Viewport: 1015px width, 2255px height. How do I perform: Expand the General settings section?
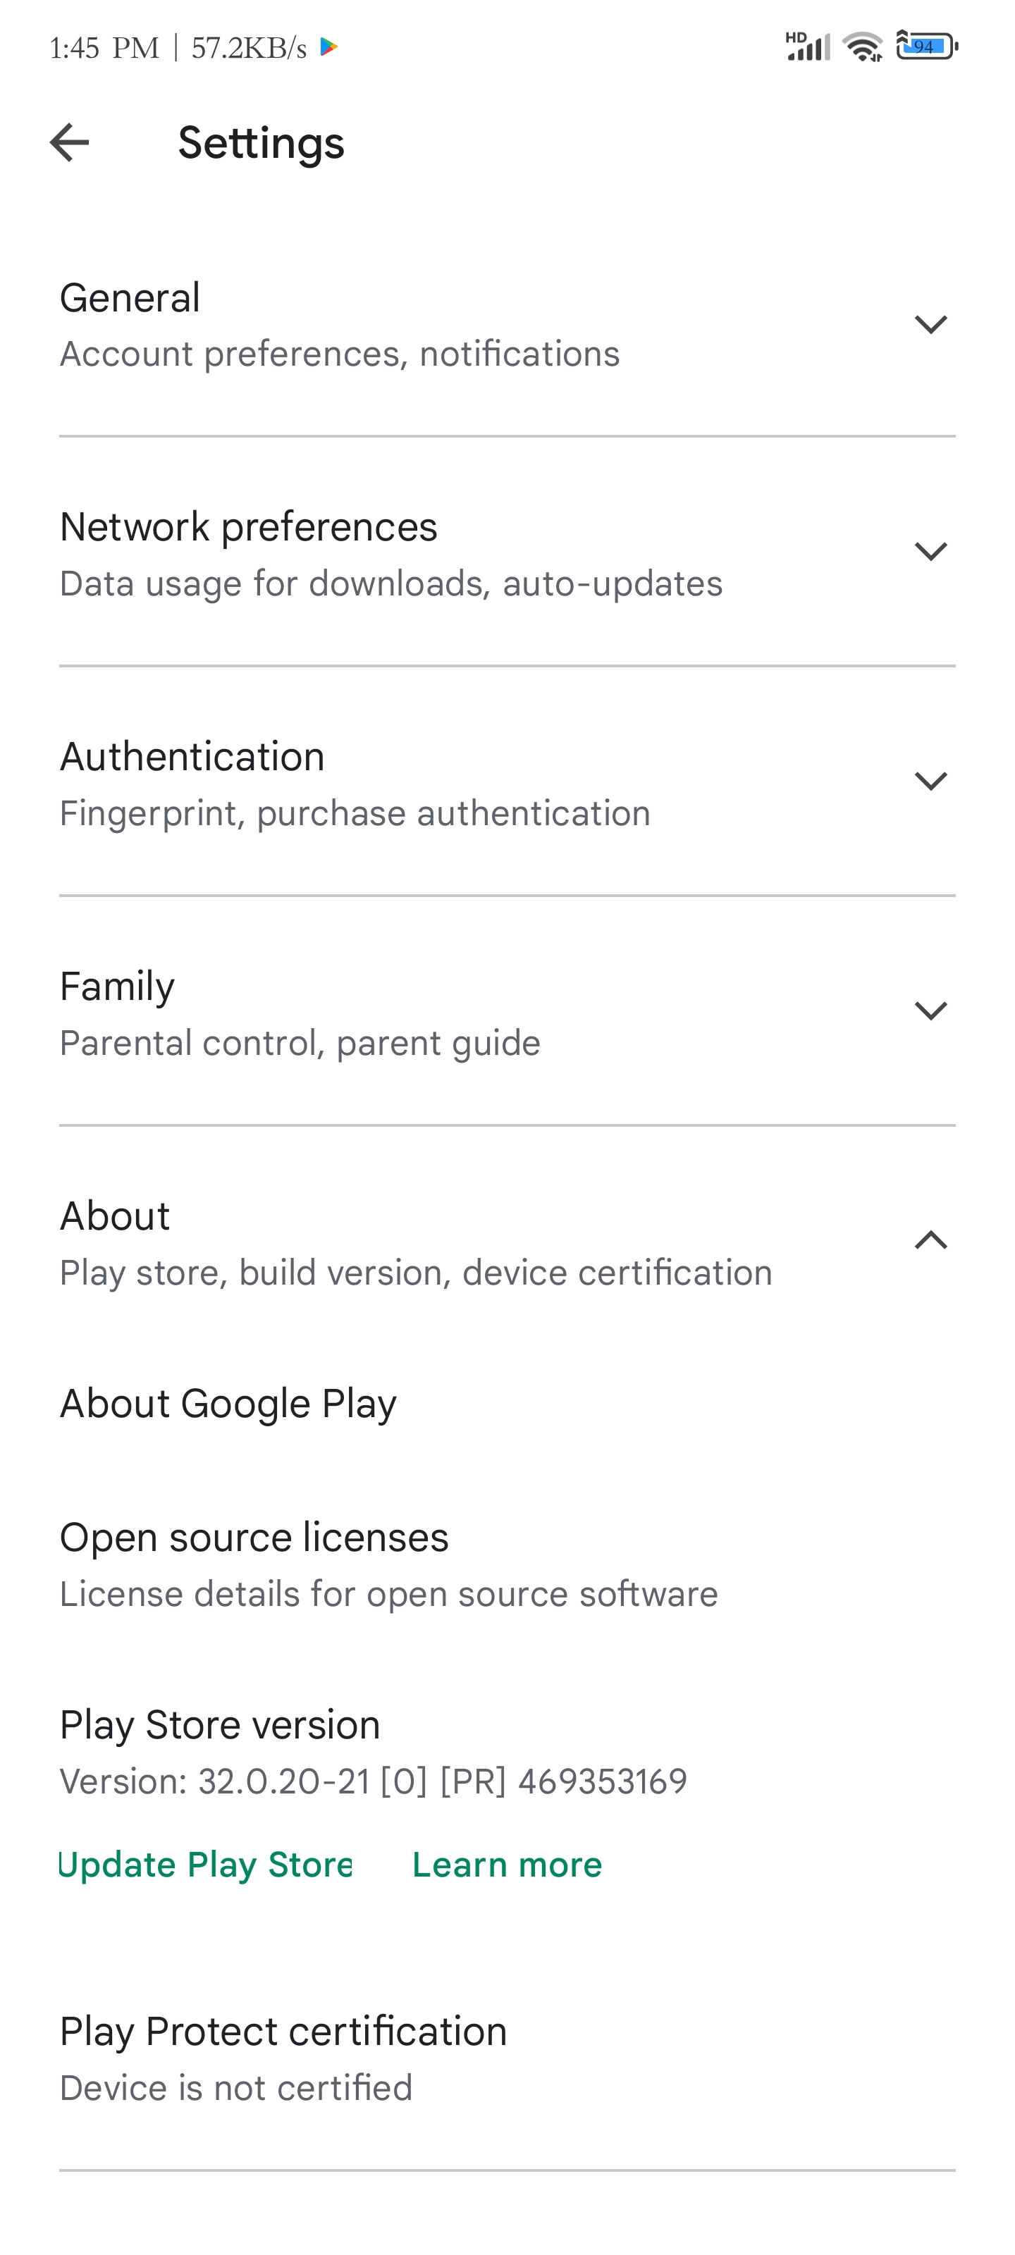point(930,324)
